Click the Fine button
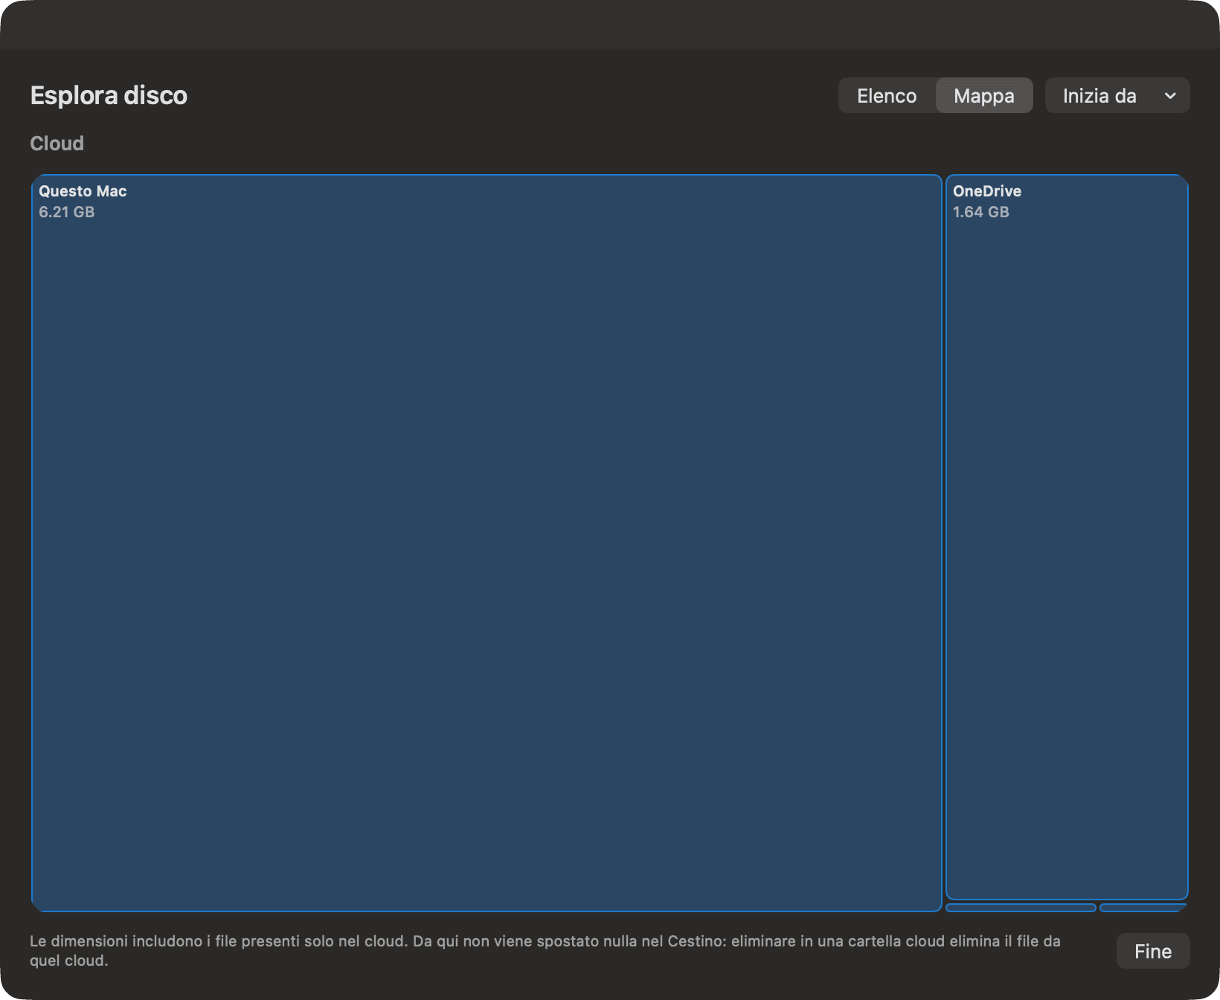This screenshot has width=1220, height=1000. (1152, 951)
